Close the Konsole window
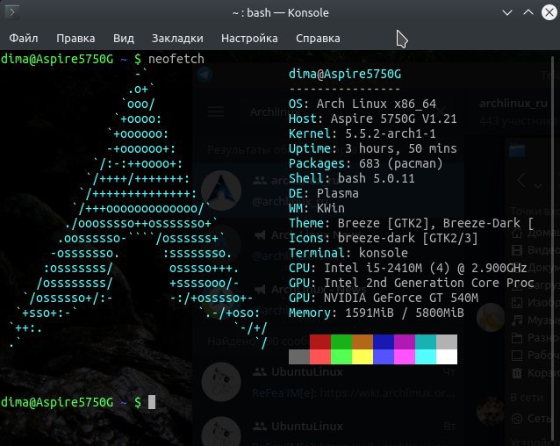Screen dimensions: 560x446 point(549,12)
